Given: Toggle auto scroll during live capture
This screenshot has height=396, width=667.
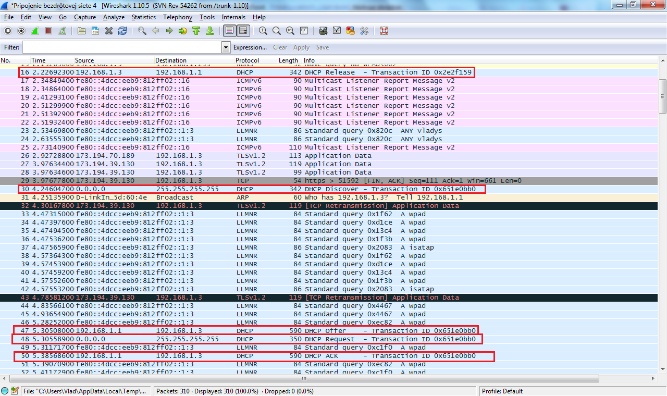Looking at the screenshot, I should coord(243,31).
